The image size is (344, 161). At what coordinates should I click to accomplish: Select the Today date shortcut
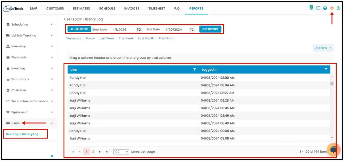point(90,38)
